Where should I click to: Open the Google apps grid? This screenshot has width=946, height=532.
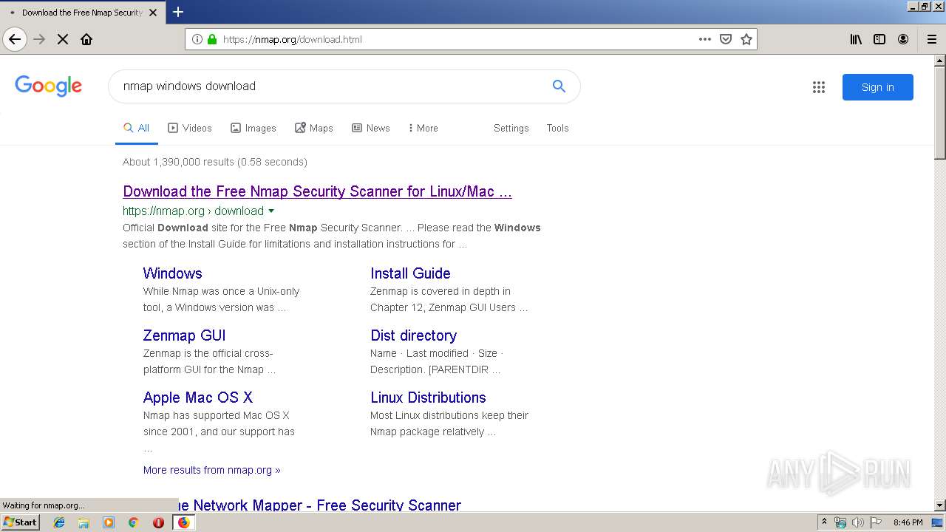pyautogui.click(x=819, y=87)
